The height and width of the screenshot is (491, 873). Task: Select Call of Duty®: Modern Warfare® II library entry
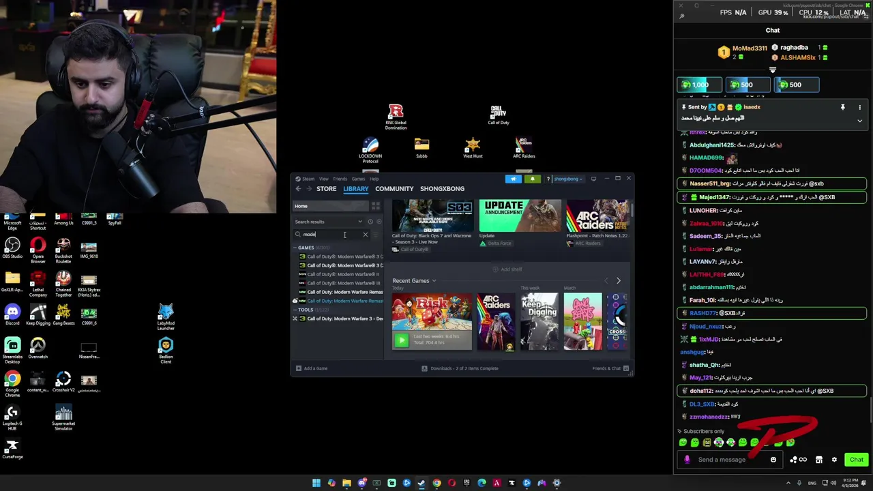[x=339, y=274]
